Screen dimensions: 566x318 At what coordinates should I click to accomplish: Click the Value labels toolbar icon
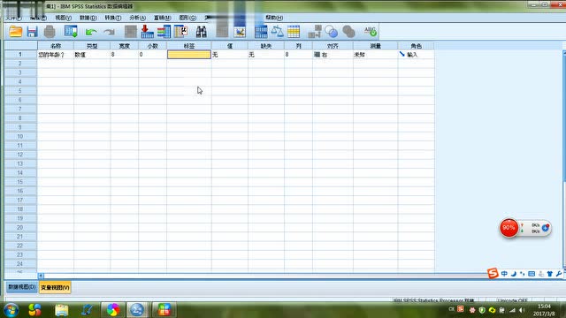(x=315, y=32)
